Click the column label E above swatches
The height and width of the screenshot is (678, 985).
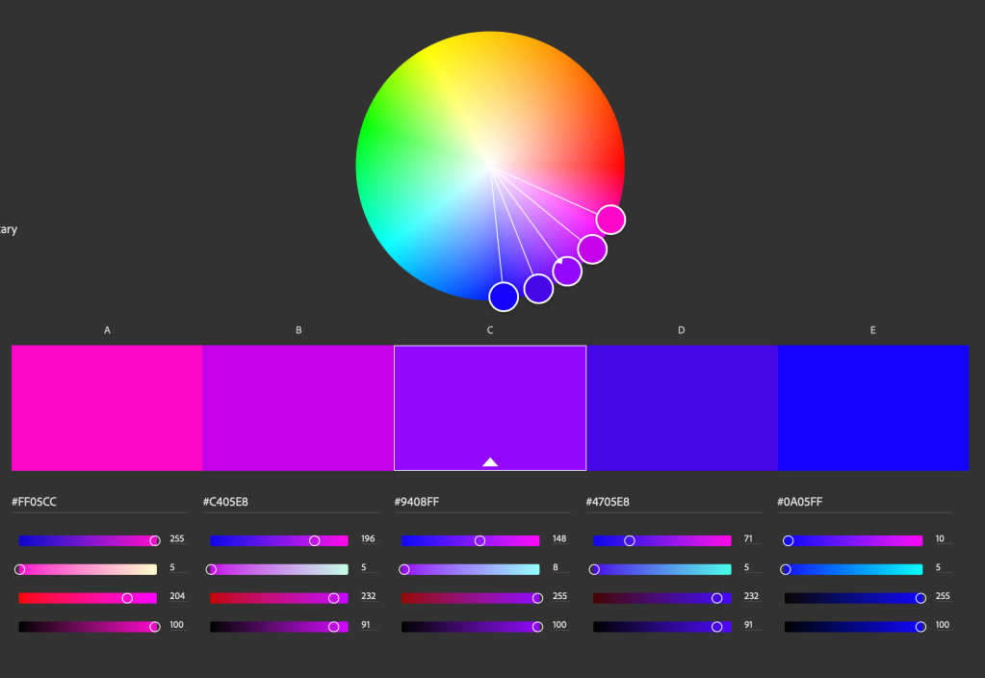(x=872, y=330)
